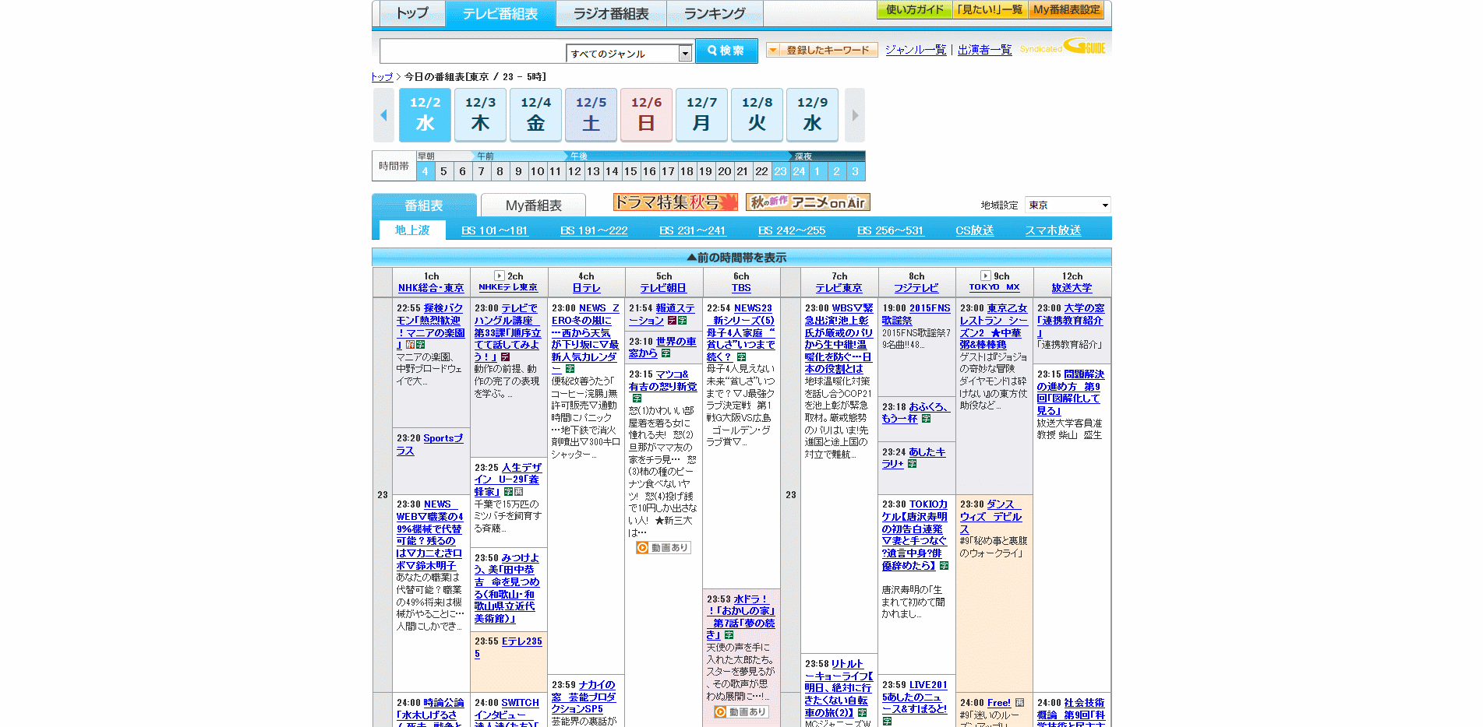The width and height of the screenshot is (1483, 727).
Task: Select the 12/3 木 date
Action: pyautogui.click(x=481, y=115)
